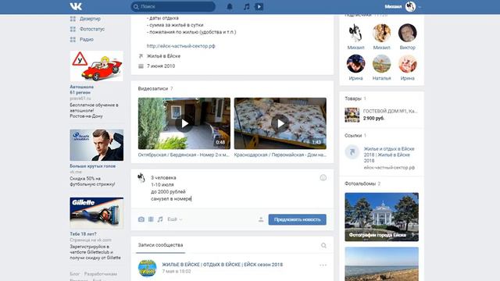Screen dimensions: 500x281
Task: Open the Октябрьская / Бердянская video title
Action: (x=184, y=155)
